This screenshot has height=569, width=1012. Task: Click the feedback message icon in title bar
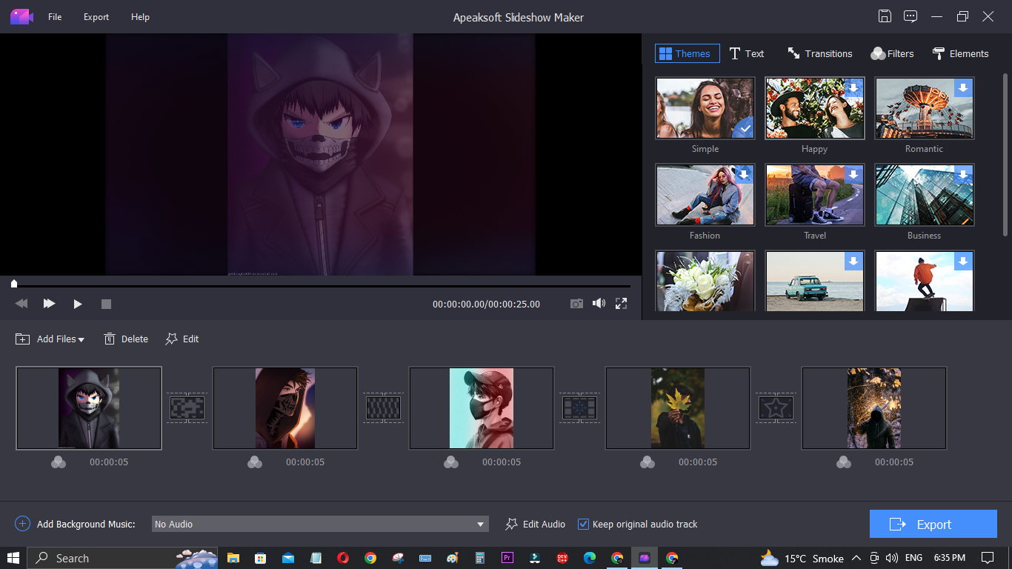click(911, 16)
